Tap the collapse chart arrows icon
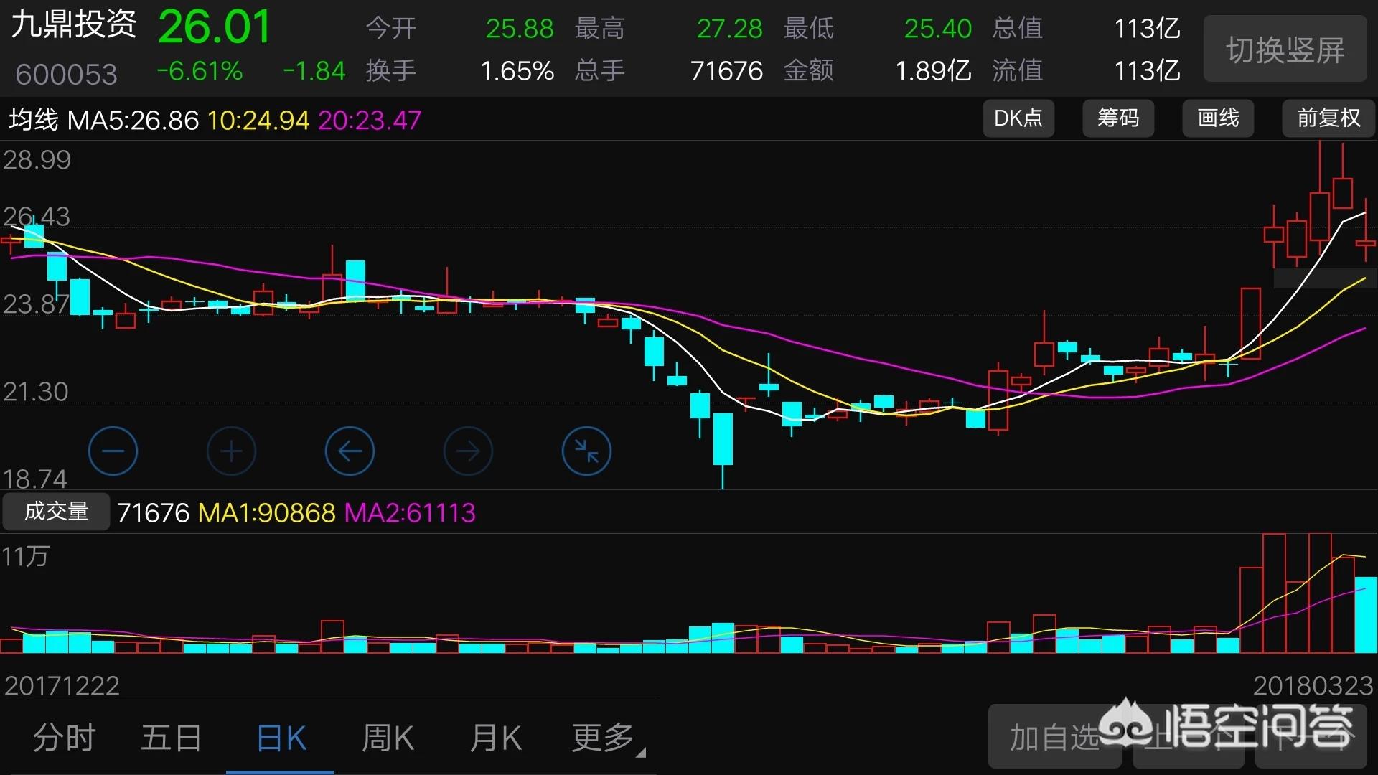 (x=586, y=451)
